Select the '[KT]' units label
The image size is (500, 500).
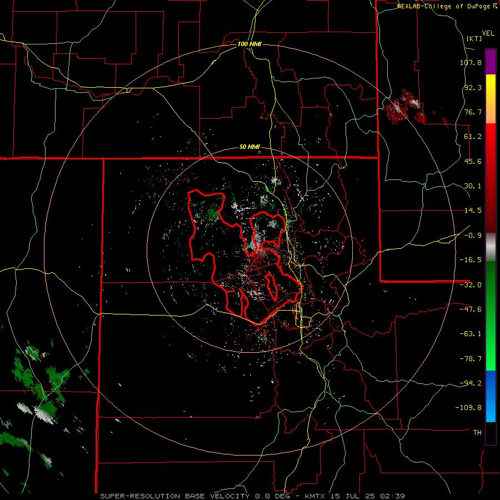pyautogui.click(x=474, y=38)
